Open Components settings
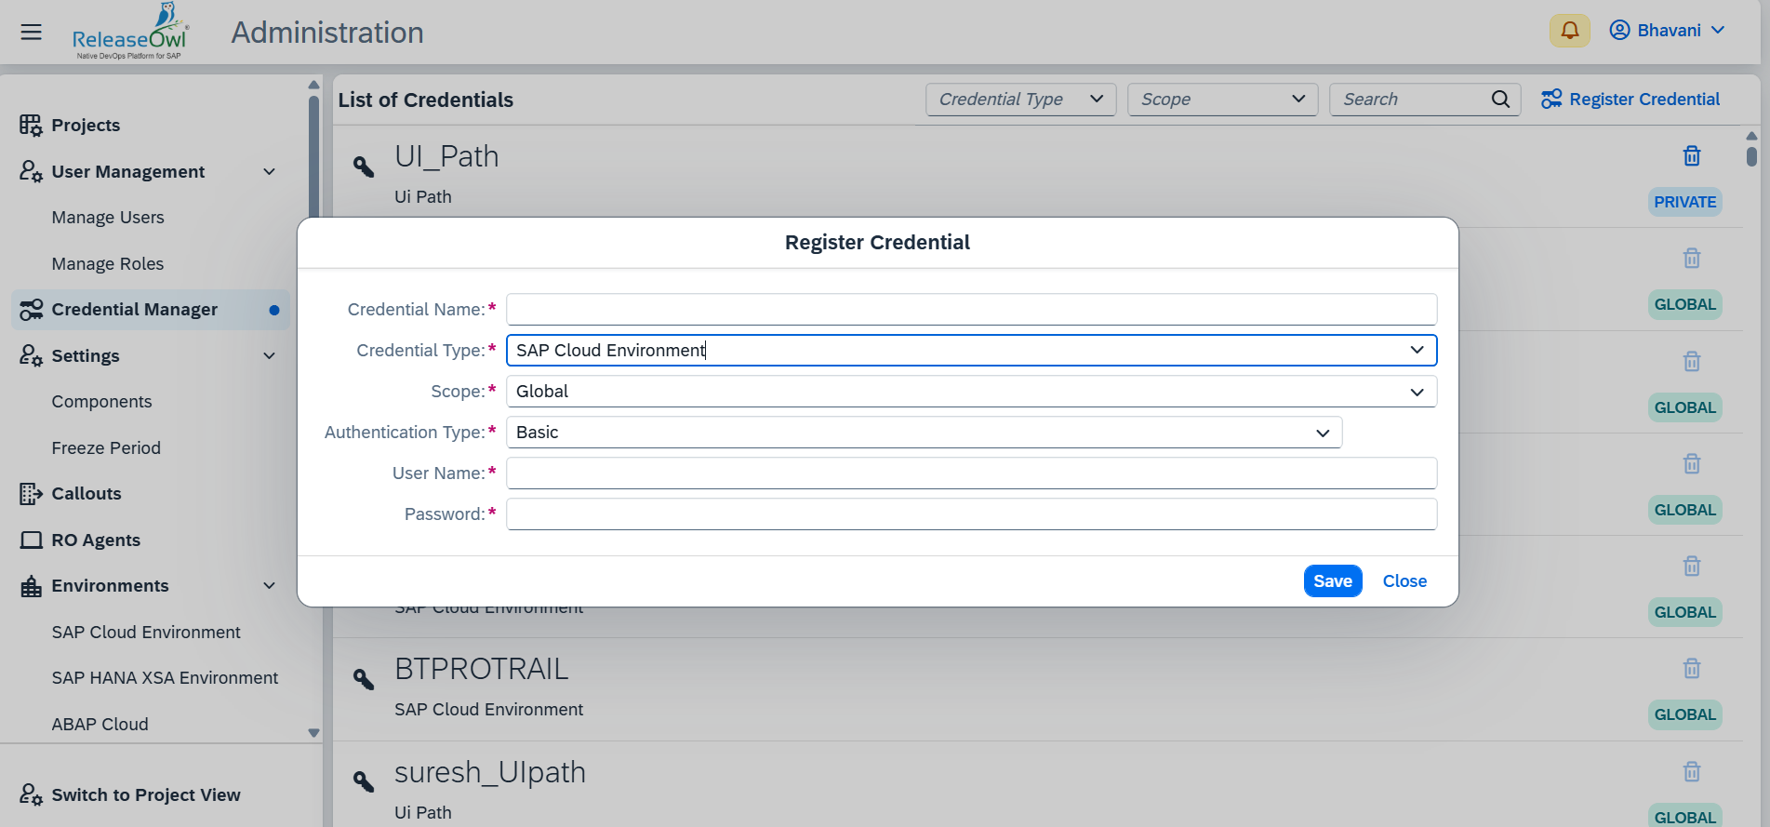 (101, 402)
